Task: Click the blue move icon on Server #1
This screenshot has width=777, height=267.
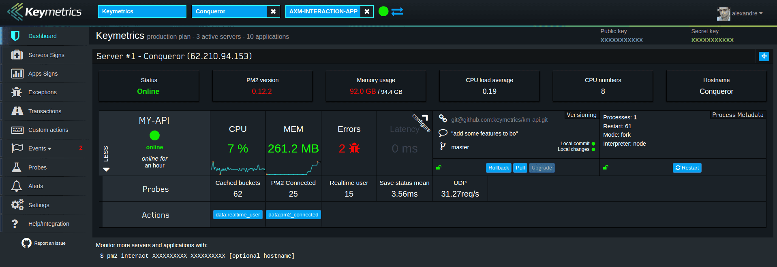Action: point(764,56)
